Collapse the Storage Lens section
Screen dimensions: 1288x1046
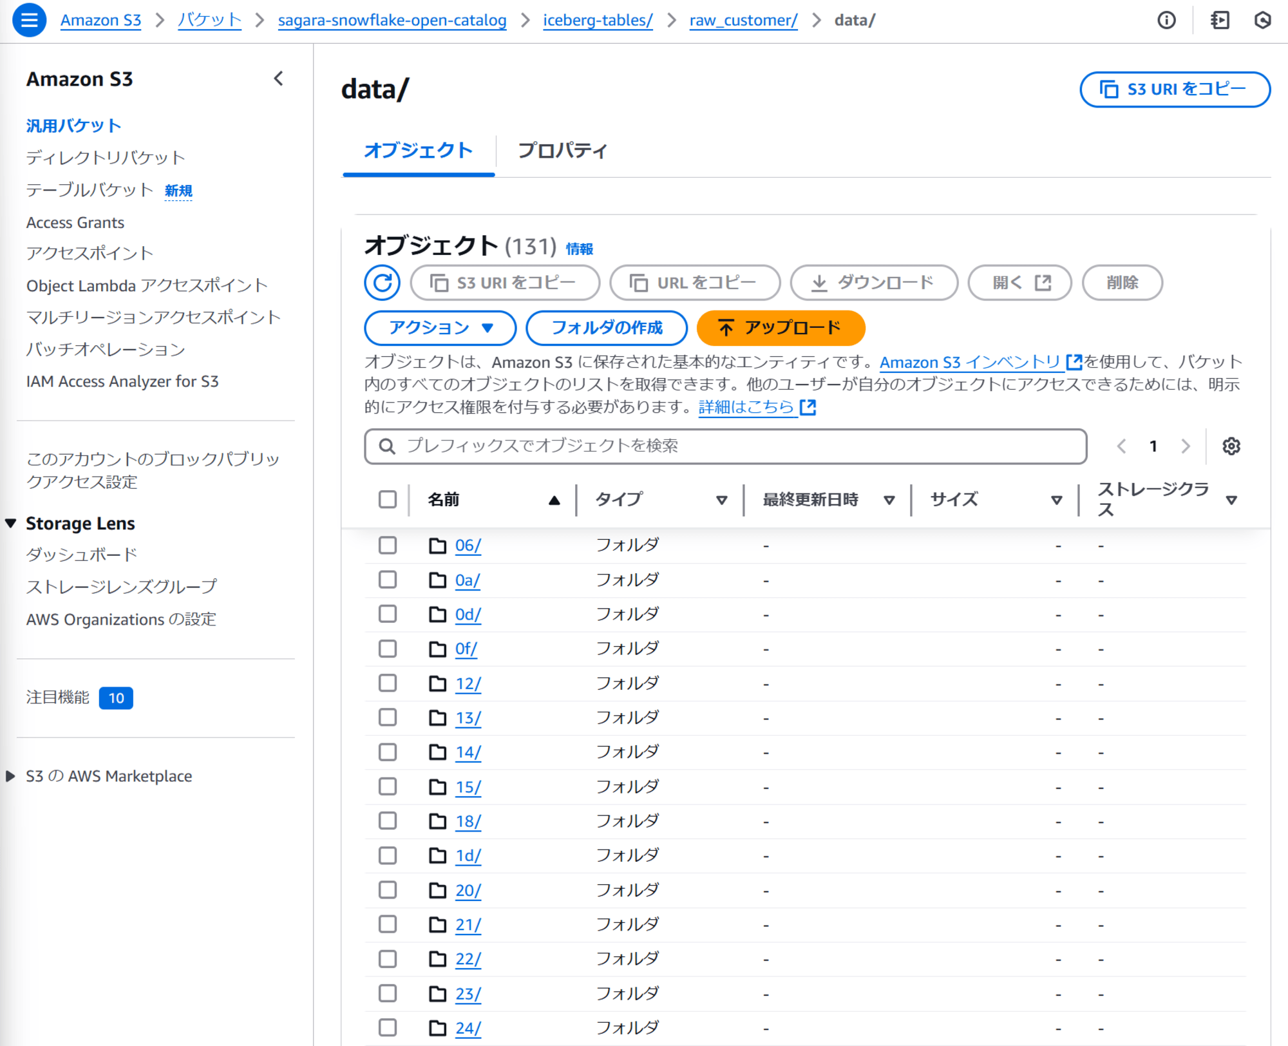(x=11, y=523)
